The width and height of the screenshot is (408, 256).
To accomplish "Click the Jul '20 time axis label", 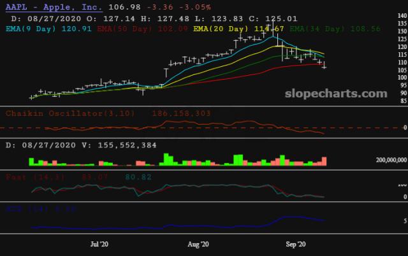I will pos(99,244).
